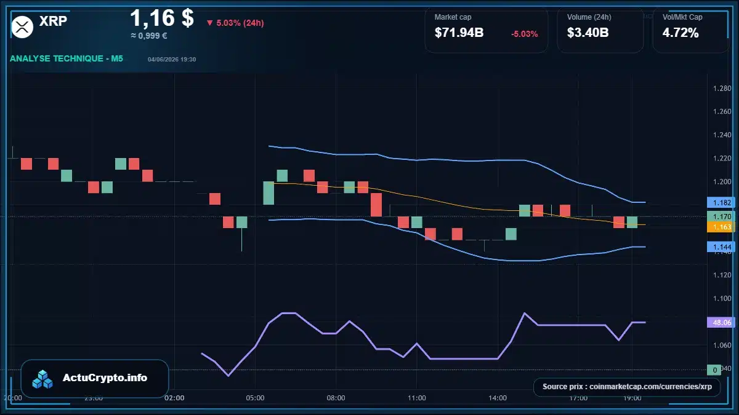Click the 19:00 time axis label

tap(632, 398)
